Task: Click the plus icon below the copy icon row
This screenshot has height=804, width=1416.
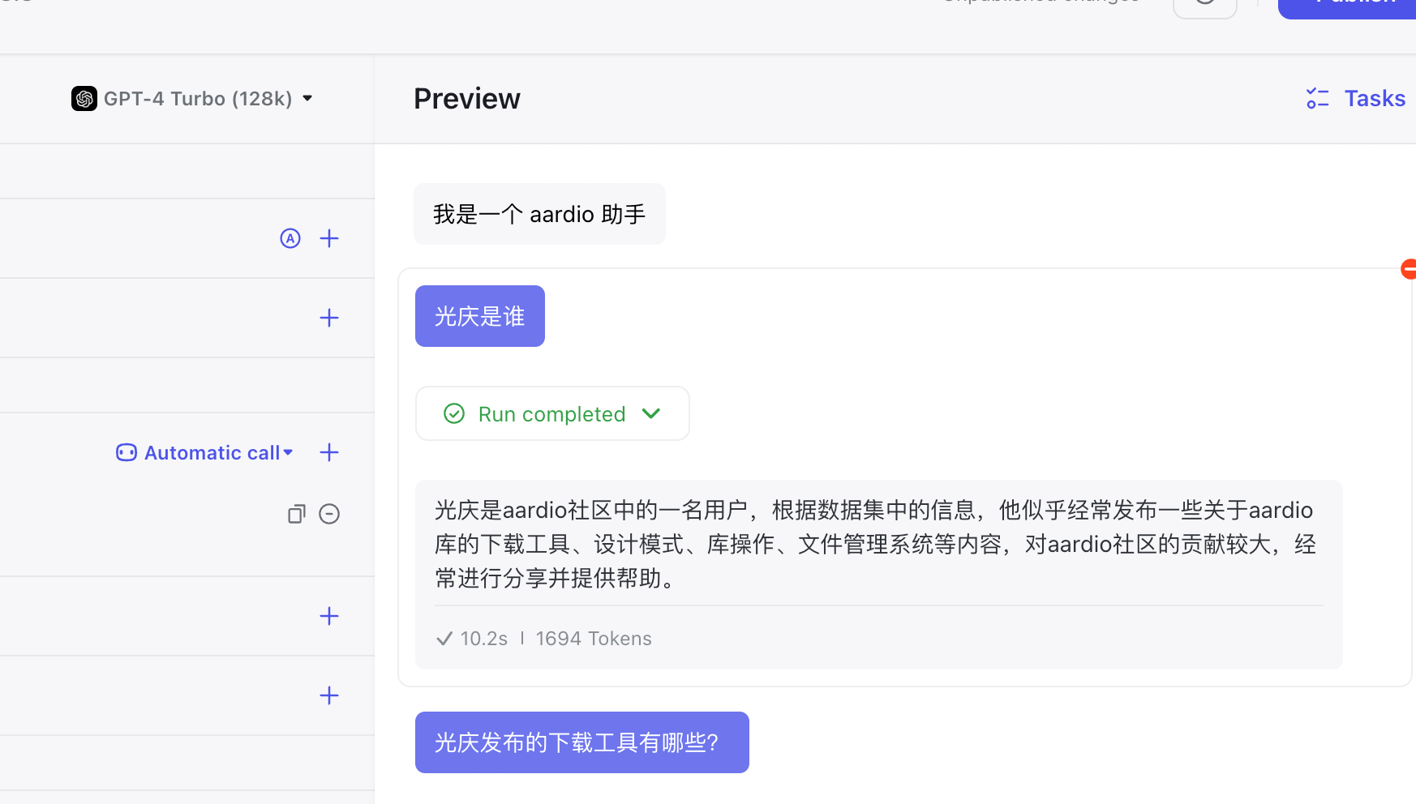Action: point(329,616)
